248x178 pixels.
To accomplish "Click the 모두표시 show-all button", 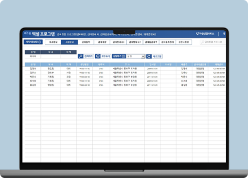I will [103, 56].
